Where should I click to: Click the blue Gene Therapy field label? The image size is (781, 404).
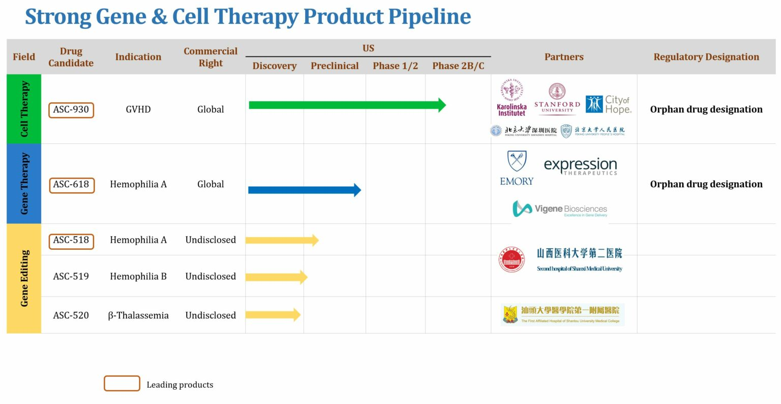point(24,184)
